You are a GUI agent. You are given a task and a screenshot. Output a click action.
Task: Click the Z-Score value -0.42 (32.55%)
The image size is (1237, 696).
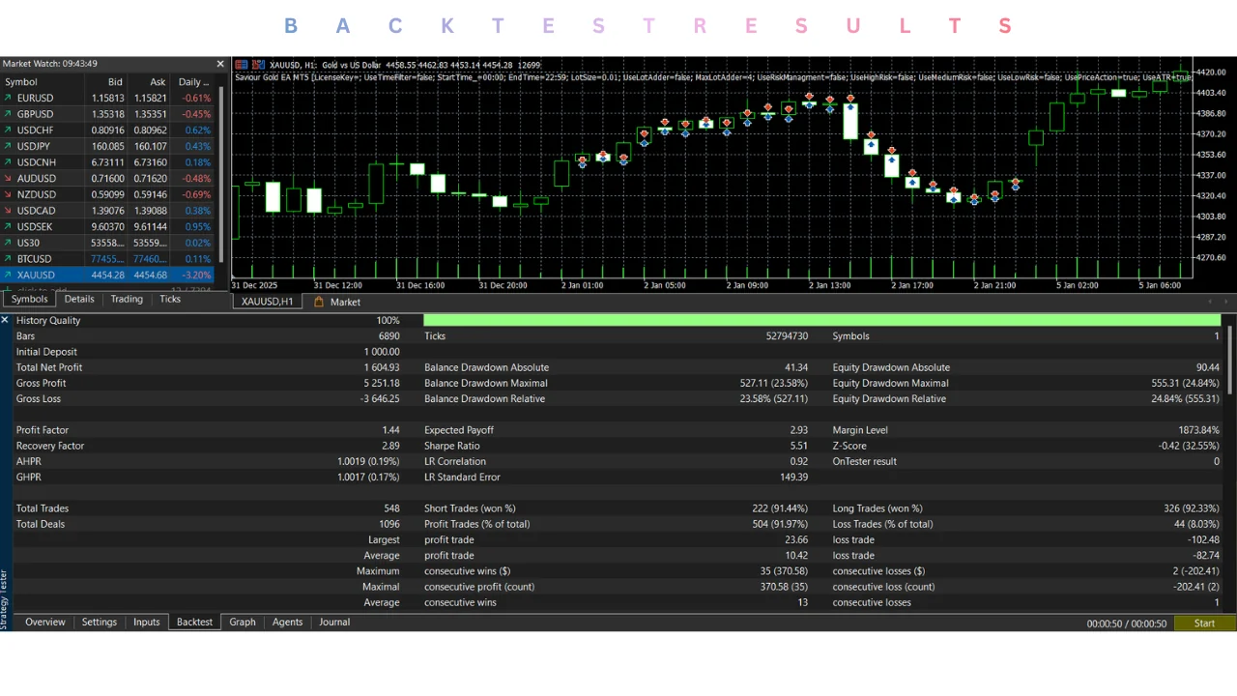(x=1189, y=446)
